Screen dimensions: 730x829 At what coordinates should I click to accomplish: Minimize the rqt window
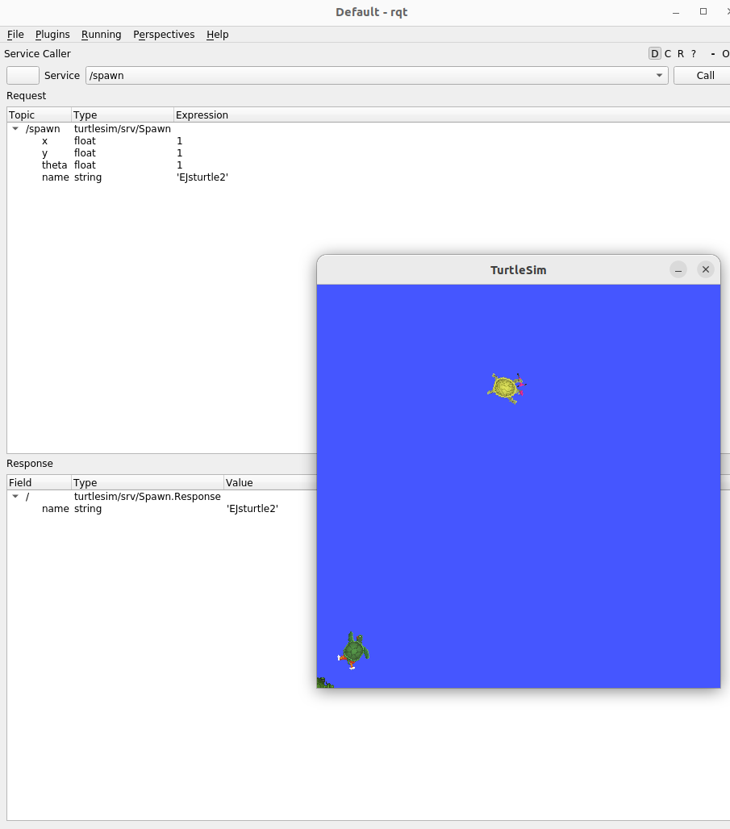tap(675, 11)
